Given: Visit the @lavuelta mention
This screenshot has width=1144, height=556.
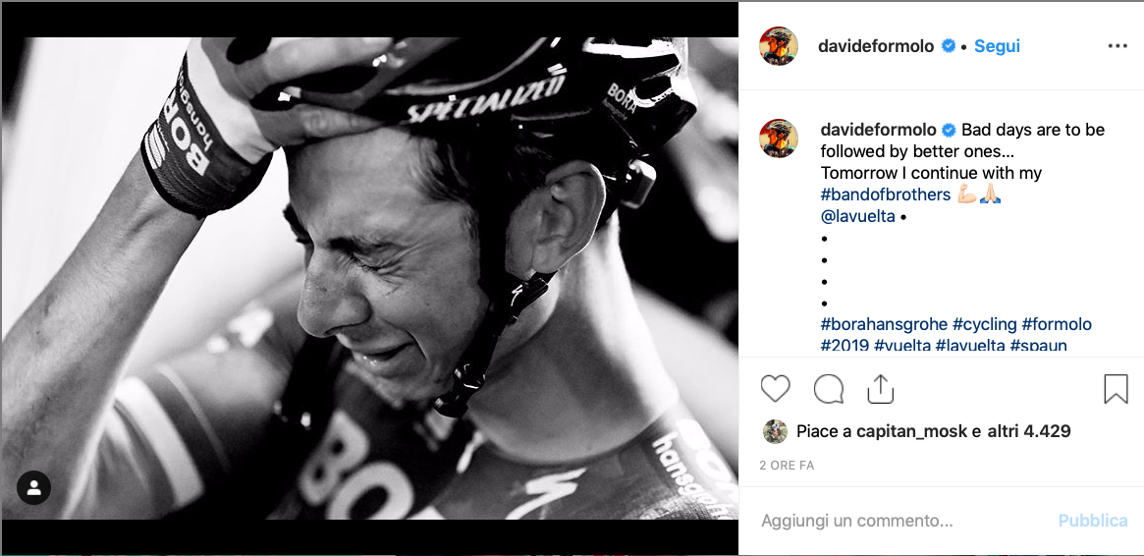Looking at the screenshot, I should (x=858, y=216).
